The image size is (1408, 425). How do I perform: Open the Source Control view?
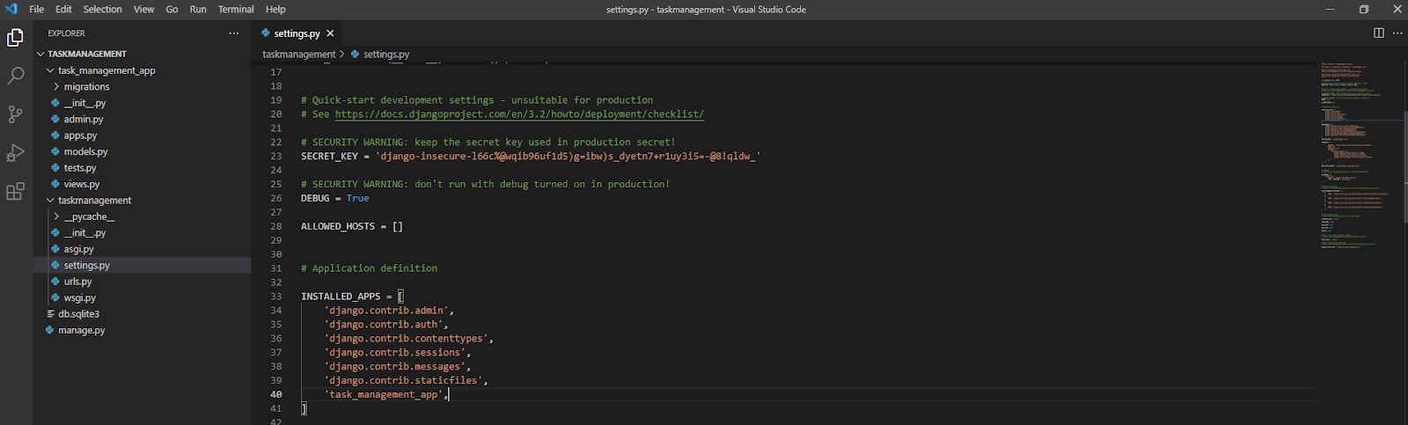15,114
